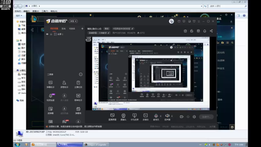Open the 读弹幕 tool
The height and width of the screenshot is (147, 261).
pos(51,110)
